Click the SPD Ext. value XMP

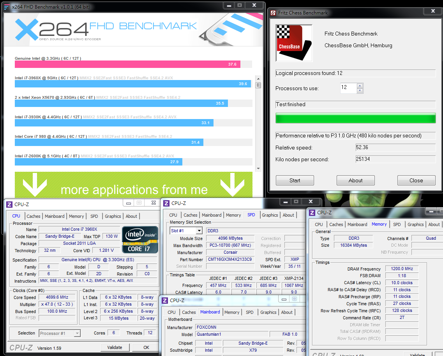pos(295,259)
